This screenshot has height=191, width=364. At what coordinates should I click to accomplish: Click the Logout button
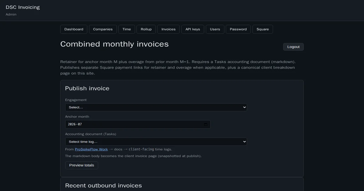(293, 47)
